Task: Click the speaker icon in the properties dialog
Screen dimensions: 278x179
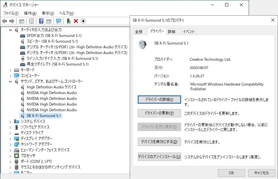Action: click(143, 45)
